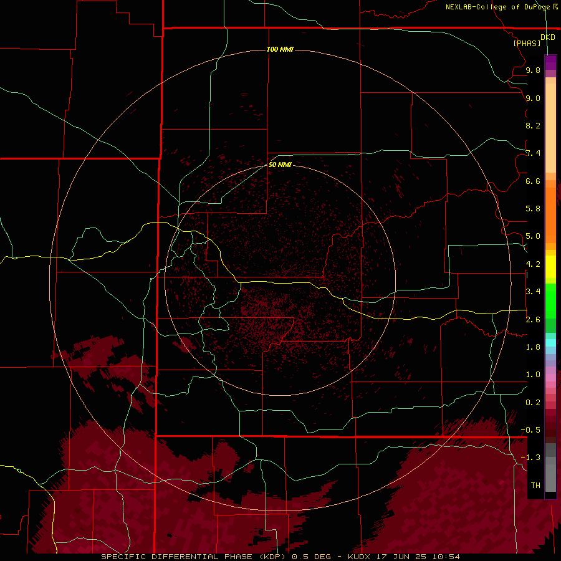
Task: Click the 6.6 value on the color scale
Action: point(533,181)
